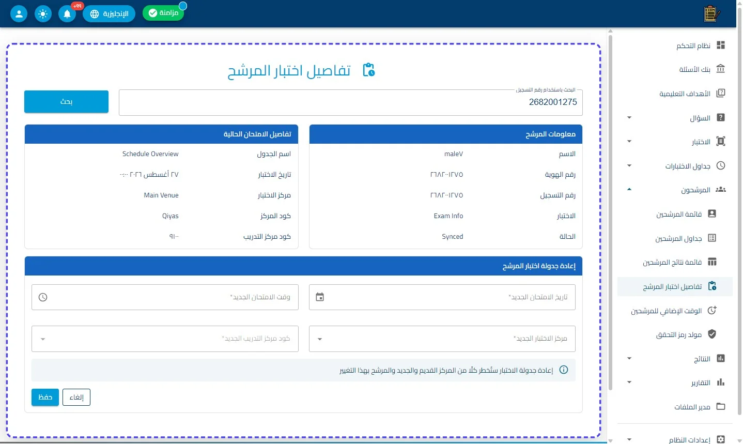743x444 pixels.
Task: Toggle the light/dark theme sun icon
Action: point(43,14)
